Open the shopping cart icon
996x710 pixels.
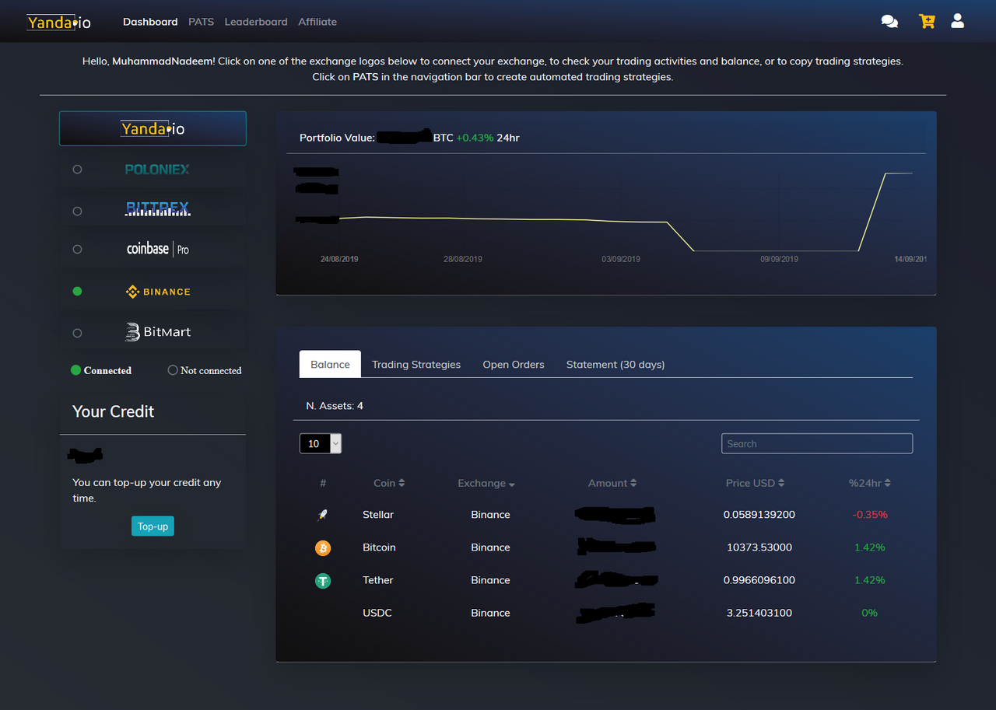point(927,21)
